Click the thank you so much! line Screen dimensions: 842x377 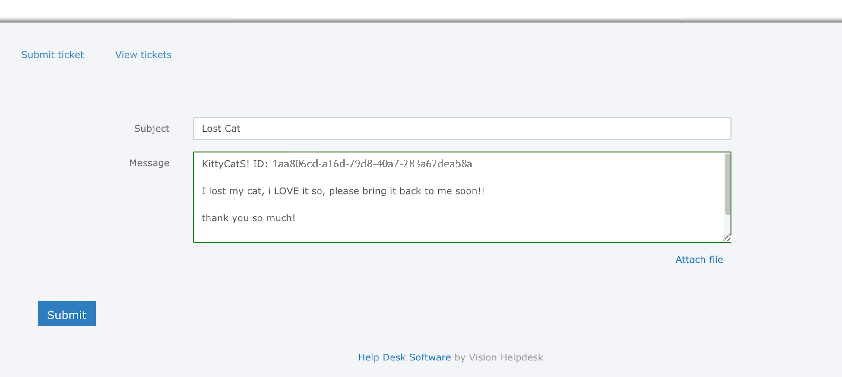coord(248,218)
